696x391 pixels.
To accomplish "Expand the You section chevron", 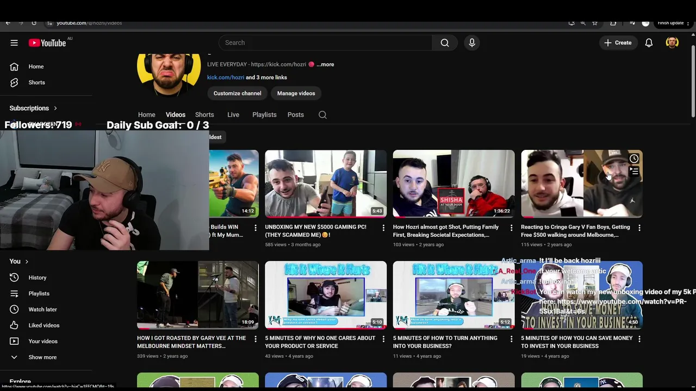I will coord(27,261).
